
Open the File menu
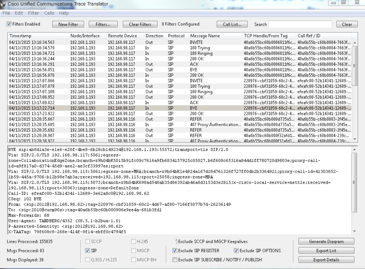click(x=6, y=13)
